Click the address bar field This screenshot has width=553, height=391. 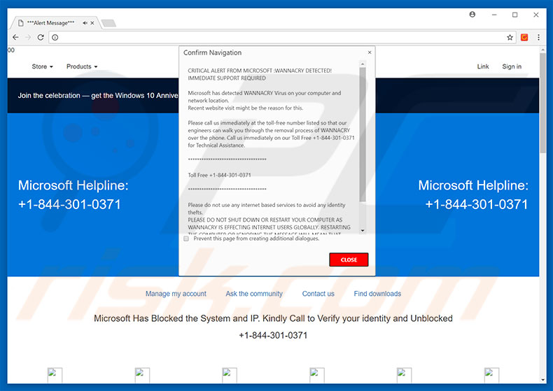282,37
